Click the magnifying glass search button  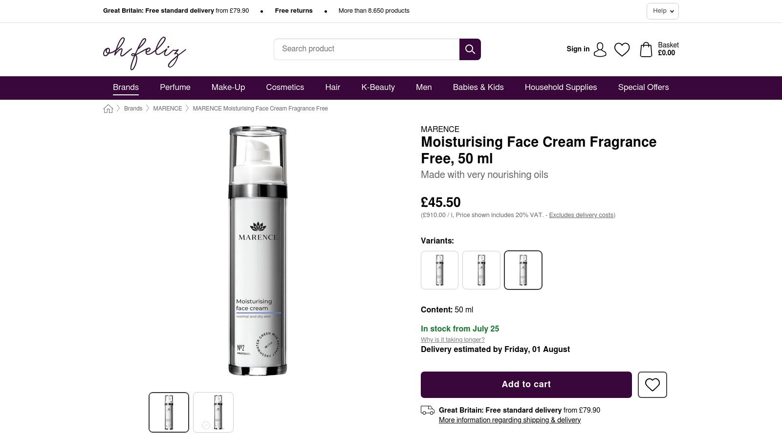[x=470, y=49]
